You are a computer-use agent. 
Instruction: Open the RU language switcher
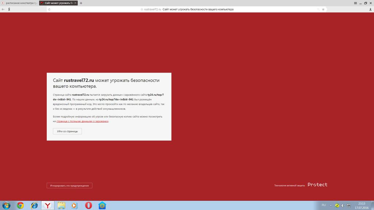[x=324, y=205]
